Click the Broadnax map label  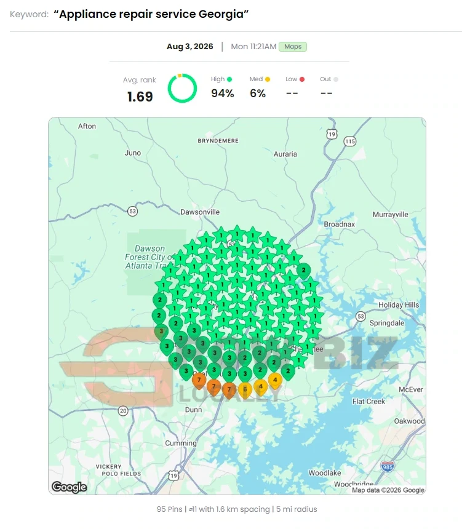tap(340, 225)
